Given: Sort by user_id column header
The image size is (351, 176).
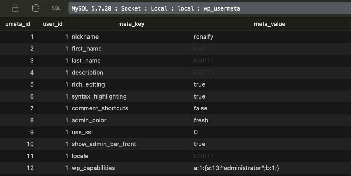Looking at the screenshot, I should pos(53,24).
